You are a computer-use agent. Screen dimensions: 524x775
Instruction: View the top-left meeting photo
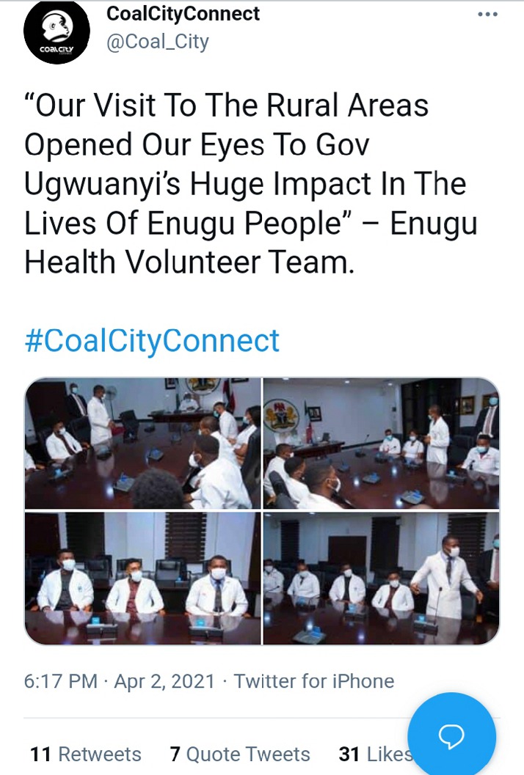[143, 444]
